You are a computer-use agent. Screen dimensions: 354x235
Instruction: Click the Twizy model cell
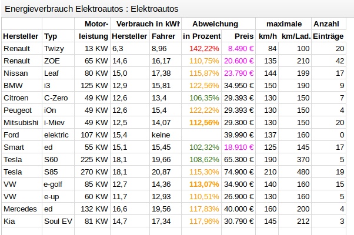(54, 48)
